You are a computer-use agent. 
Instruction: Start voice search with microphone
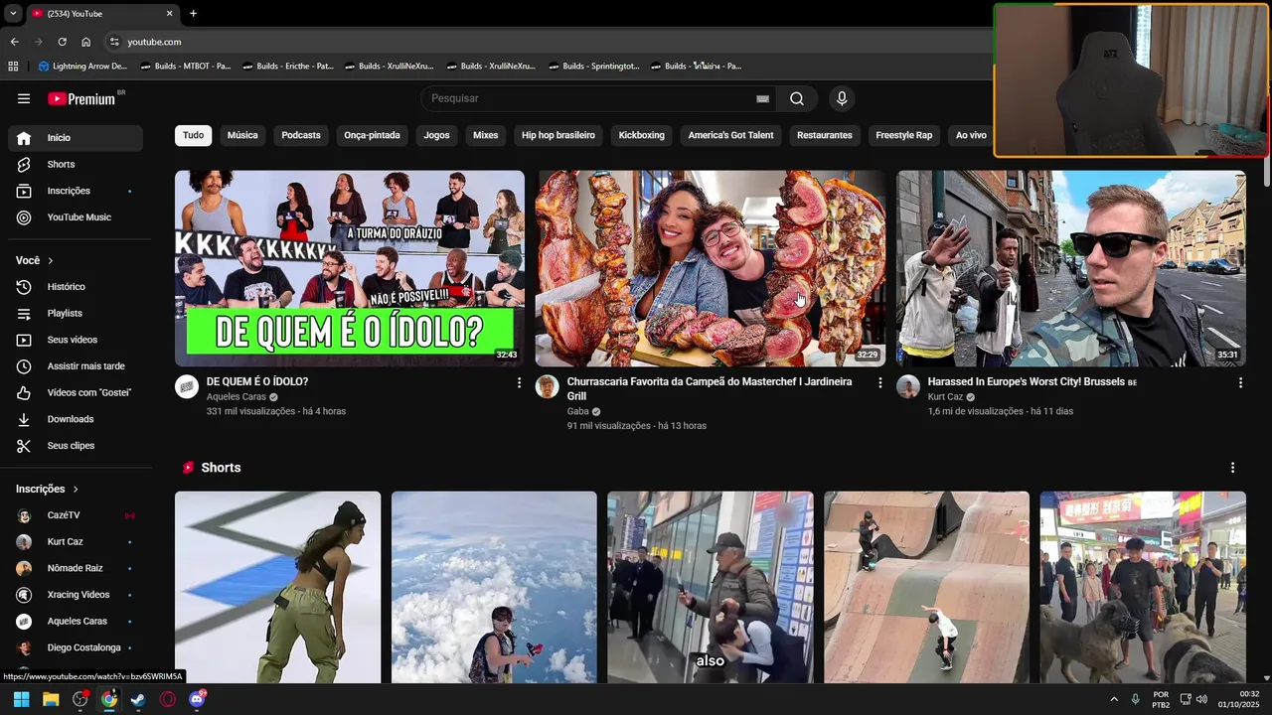pyautogui.click(x=842, y=98)
